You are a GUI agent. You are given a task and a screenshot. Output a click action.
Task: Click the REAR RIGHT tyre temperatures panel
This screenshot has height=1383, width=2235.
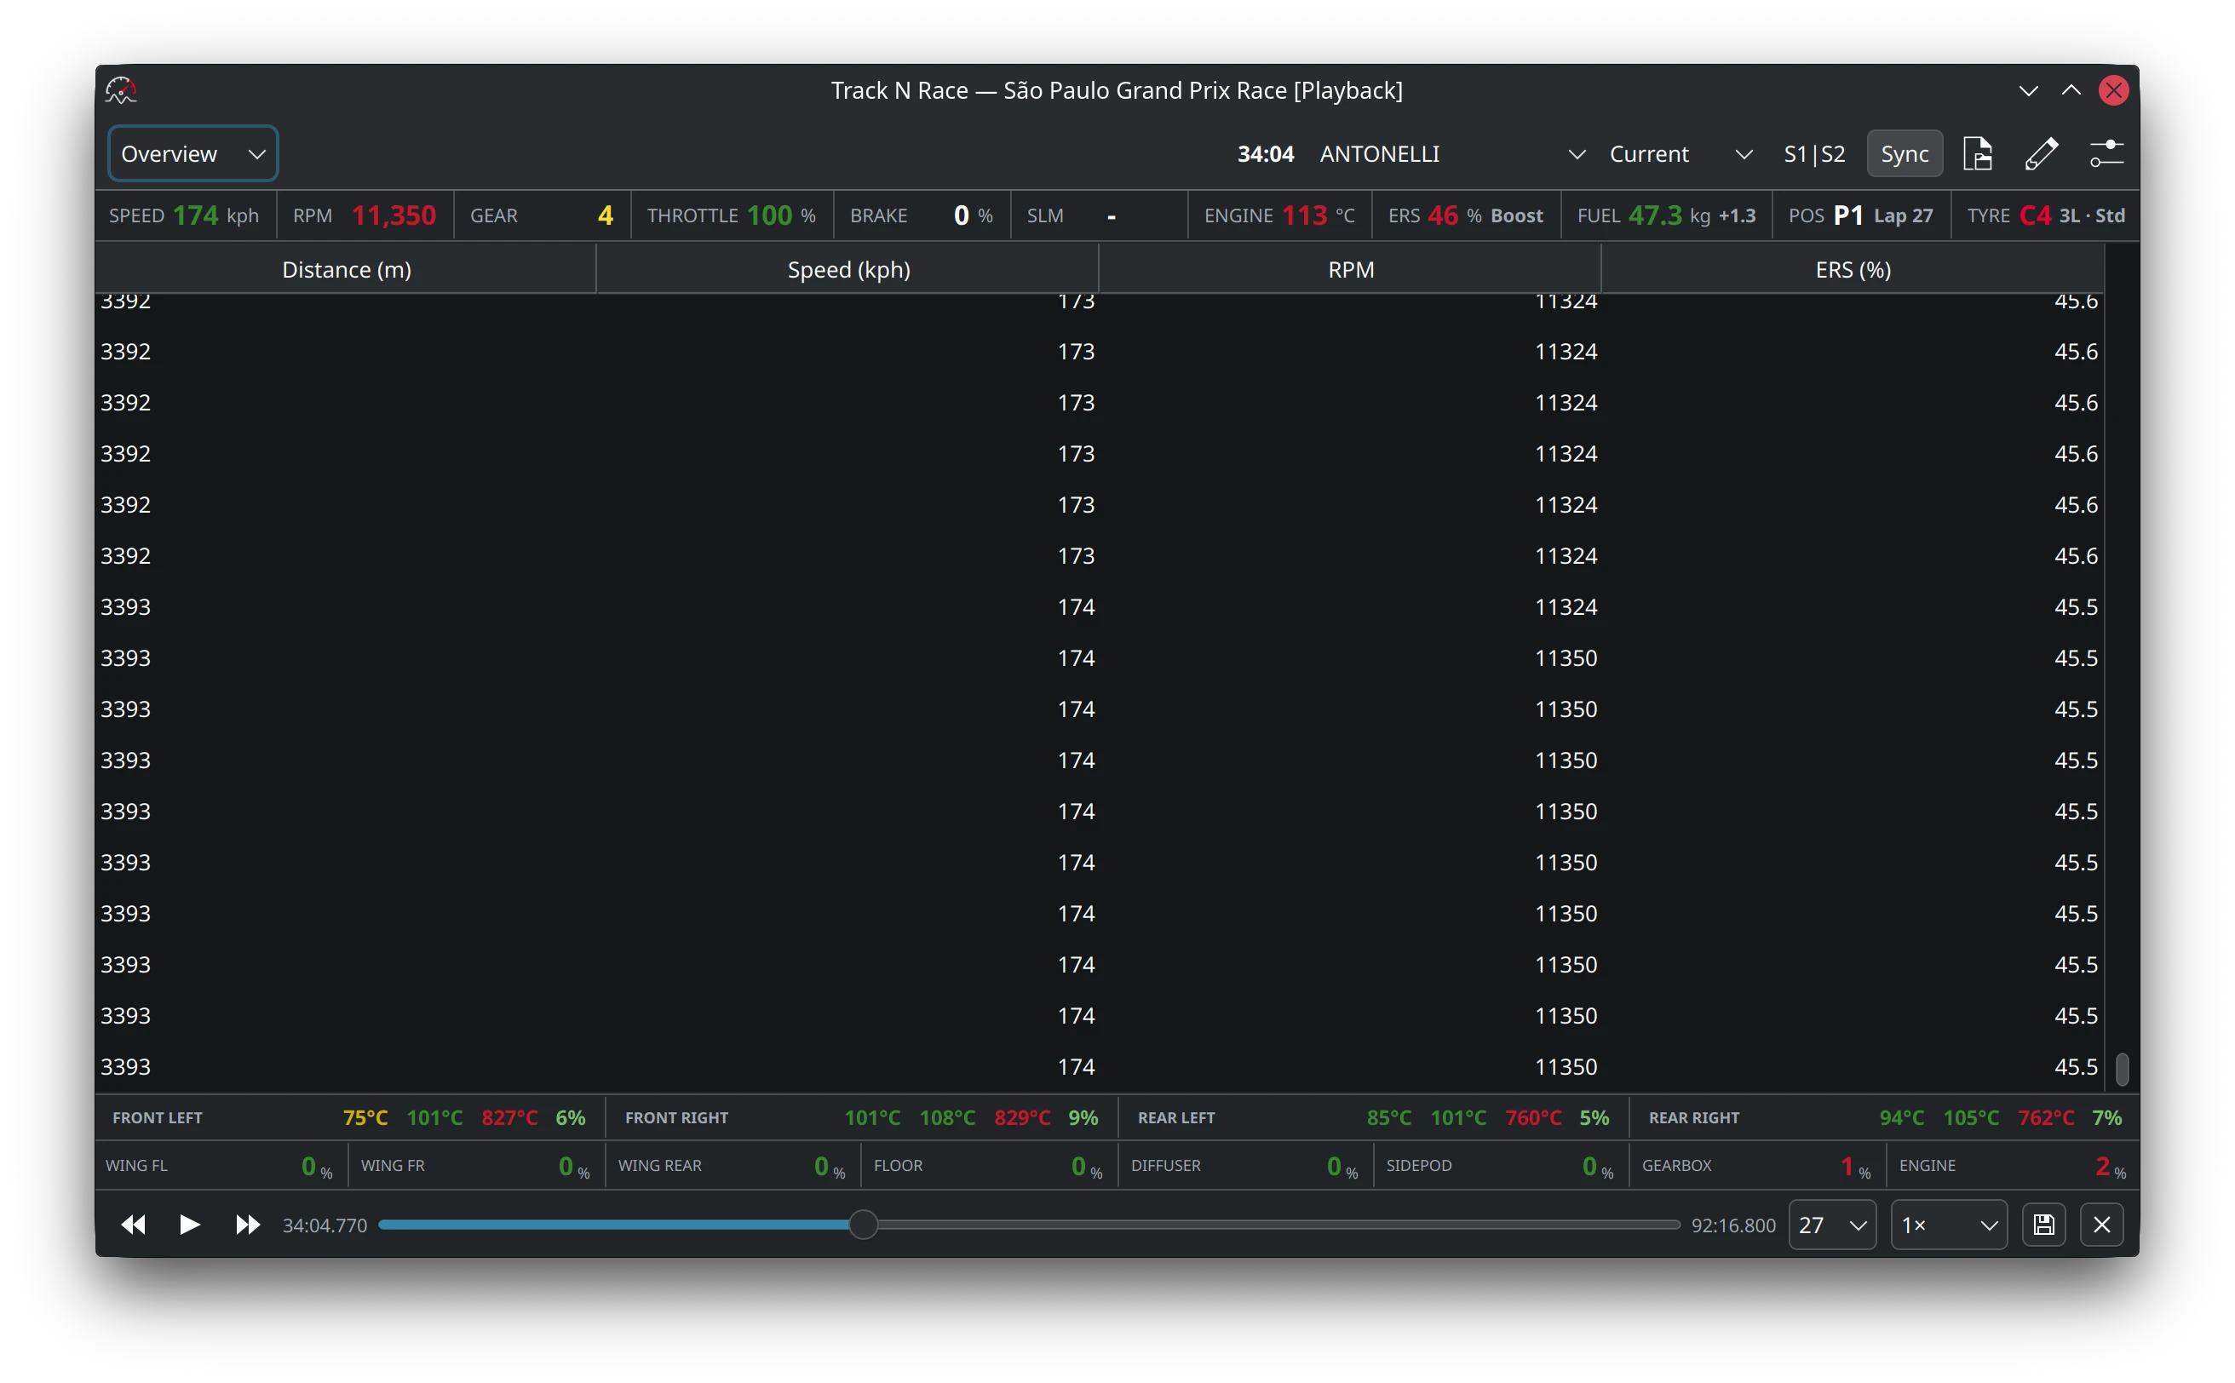point(1884,1116)
